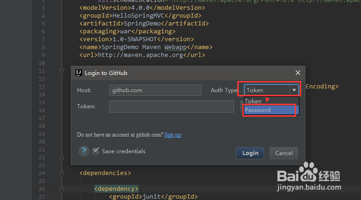Follow the Sign up link
361x200 pixels.
pos(173,135)
